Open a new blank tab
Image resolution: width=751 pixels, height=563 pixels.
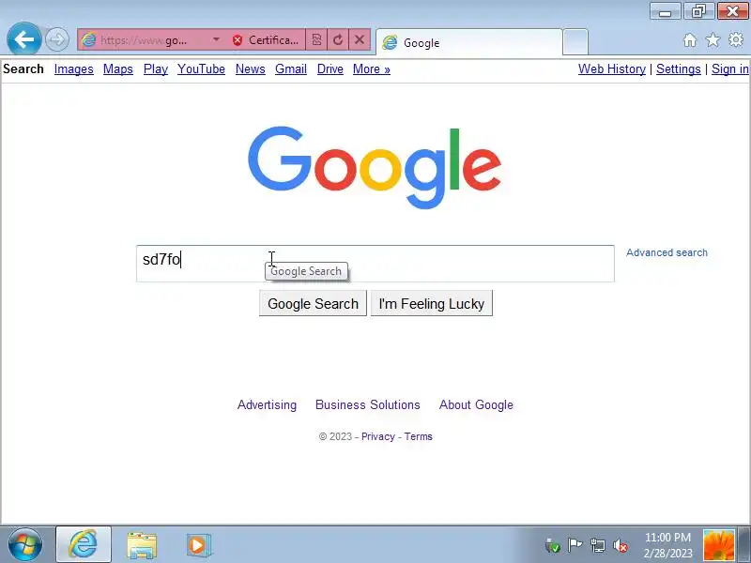pyautogui.click(x=575, y=42)
